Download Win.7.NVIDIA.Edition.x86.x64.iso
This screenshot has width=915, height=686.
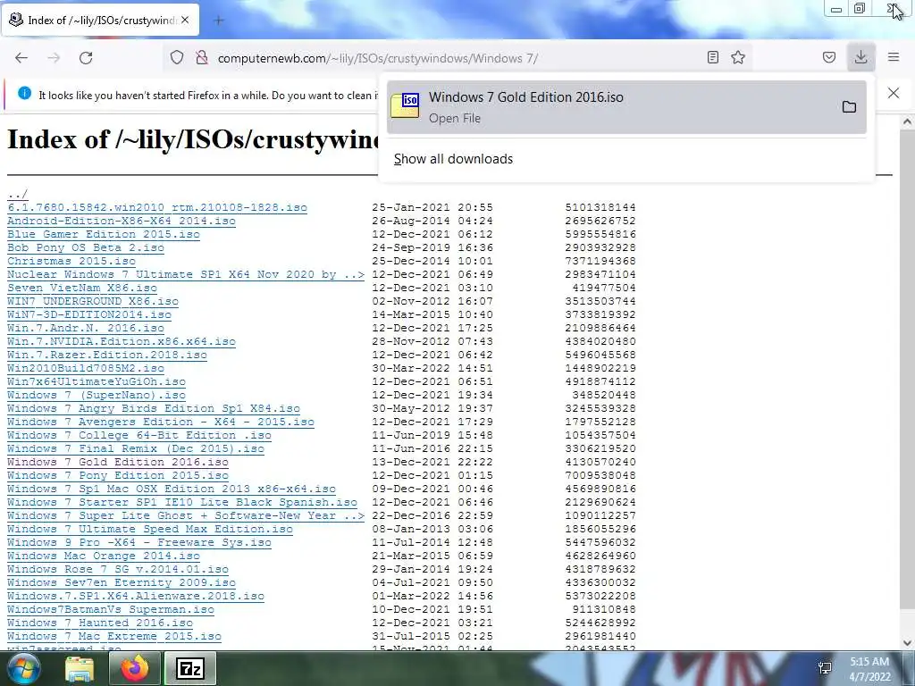(122, 342)
